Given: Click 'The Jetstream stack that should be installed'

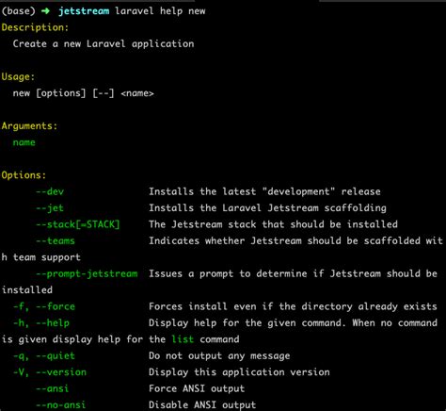Looking at the screenshot, I should (x=273, y=224).
